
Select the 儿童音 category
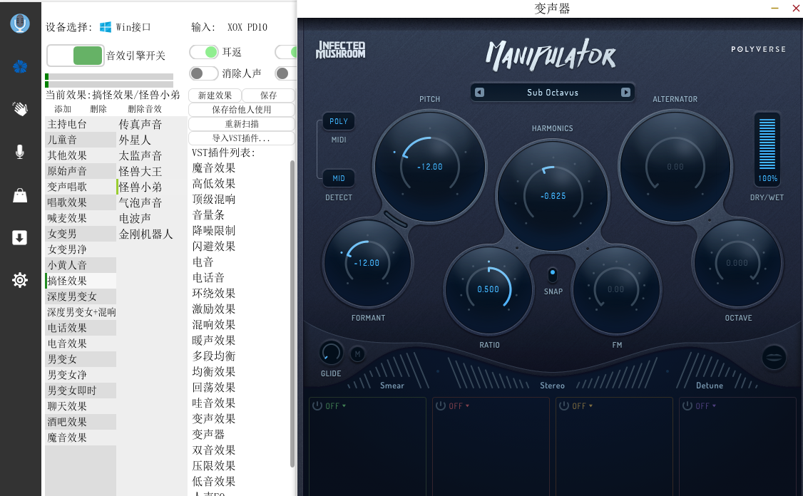click(81, 140)
